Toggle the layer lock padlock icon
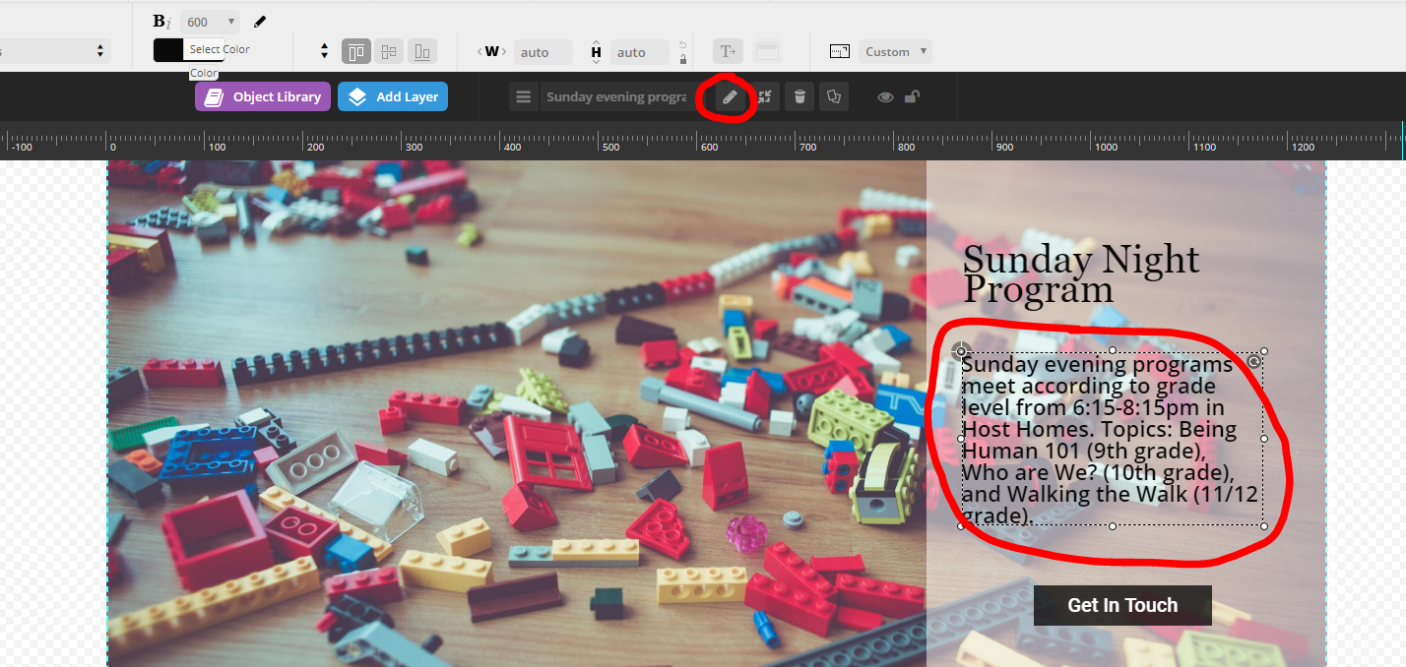The height and width of the screenshot is (667, 1406). pos(912,97)
